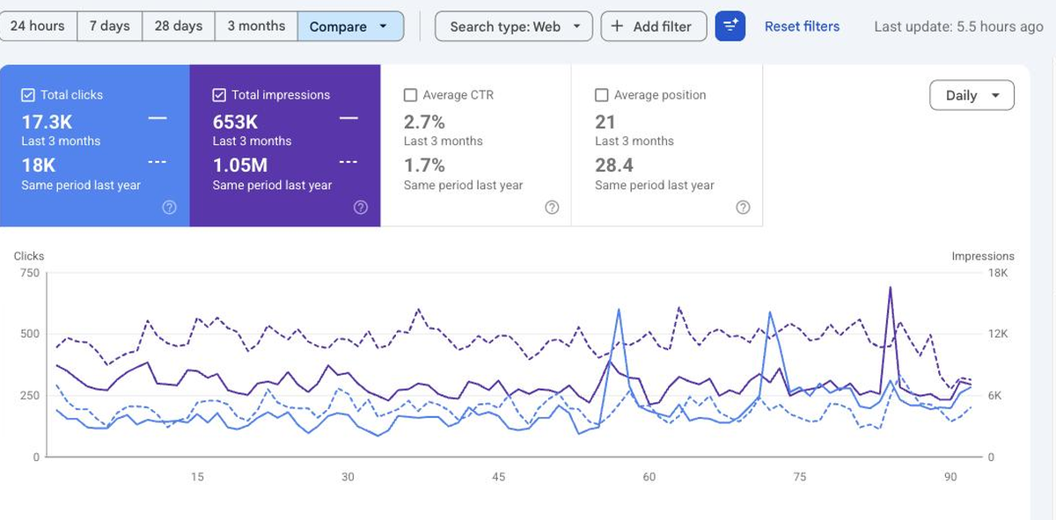Open help icon on Total impressions card
Screen dimensions: 1056x520
point(361,208)
